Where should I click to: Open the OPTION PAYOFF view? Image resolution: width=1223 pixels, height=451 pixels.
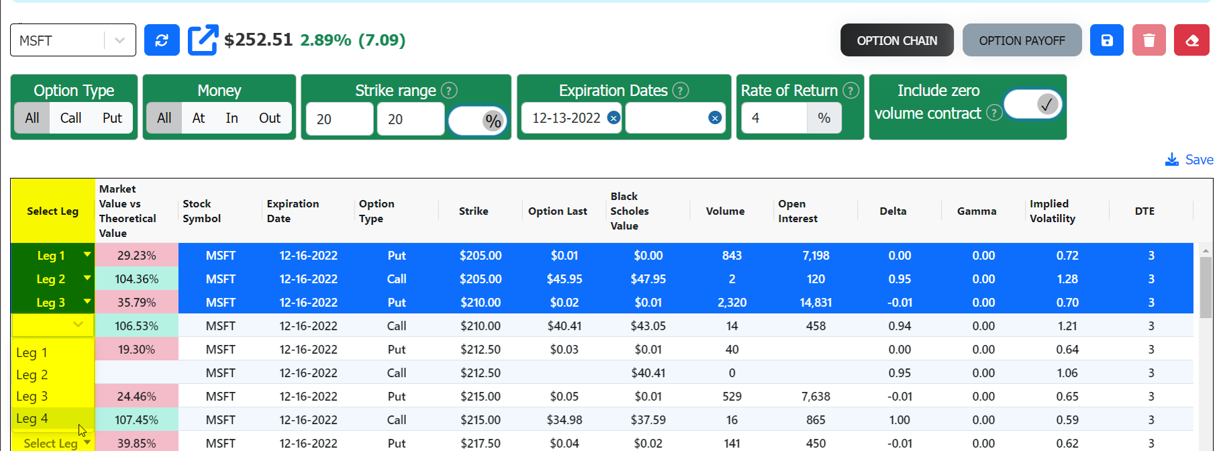pyautogui.click(x=1022, y=40)
